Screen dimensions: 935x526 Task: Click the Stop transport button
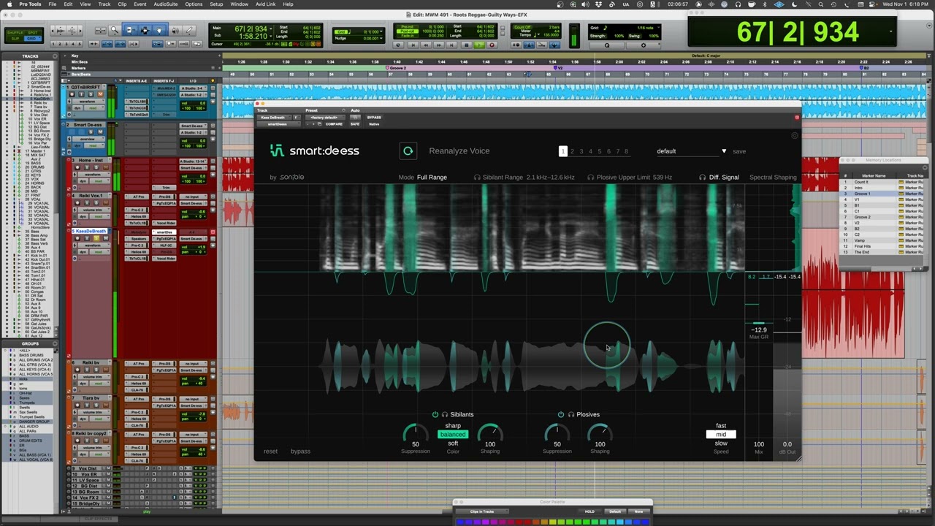click(x=466, y=45)
